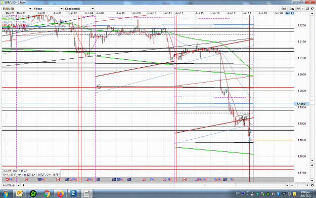Open the Candlestick chart type dropdown
Viewport: 316px width, 198px height.
pyautogui.click(x=93, y=9)
